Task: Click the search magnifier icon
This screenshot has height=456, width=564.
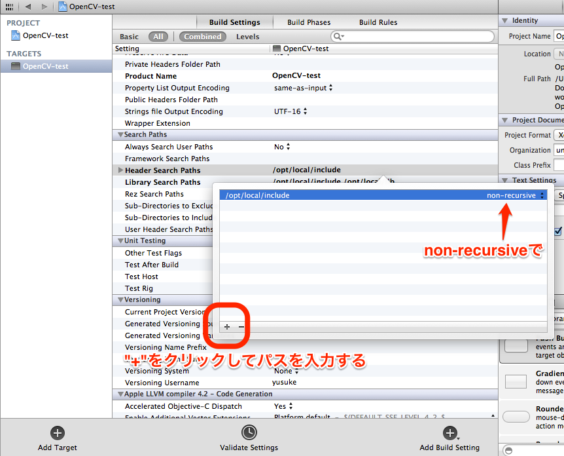Action: point(338,37)
